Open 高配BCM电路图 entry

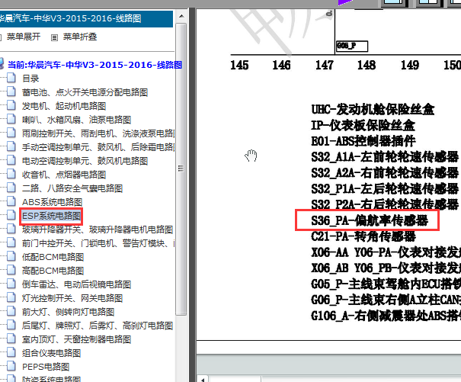click(53, 271)
